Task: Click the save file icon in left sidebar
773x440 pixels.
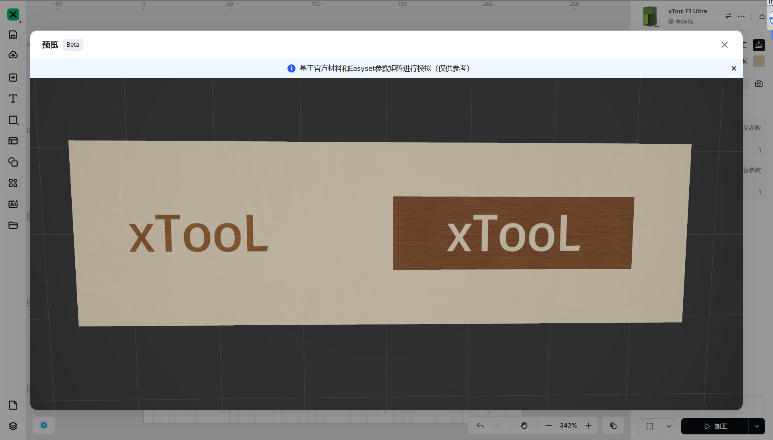Action: pyautogui.click(x=13, y=35)
